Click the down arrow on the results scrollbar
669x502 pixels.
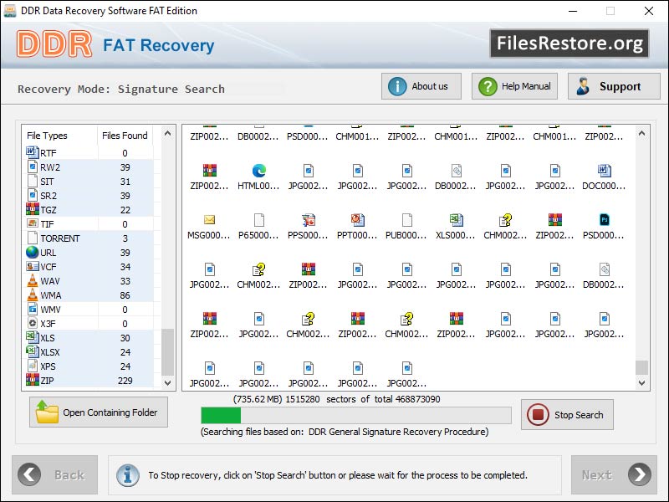tap(642, 383)
